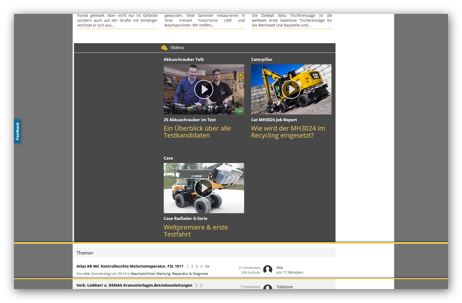This screenshot has height=303, width=462.
Task: Go to page 2 of Liebherr thread
Action: pos(201,286)
